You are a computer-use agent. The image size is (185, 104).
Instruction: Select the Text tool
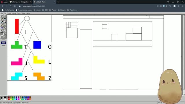5,28
